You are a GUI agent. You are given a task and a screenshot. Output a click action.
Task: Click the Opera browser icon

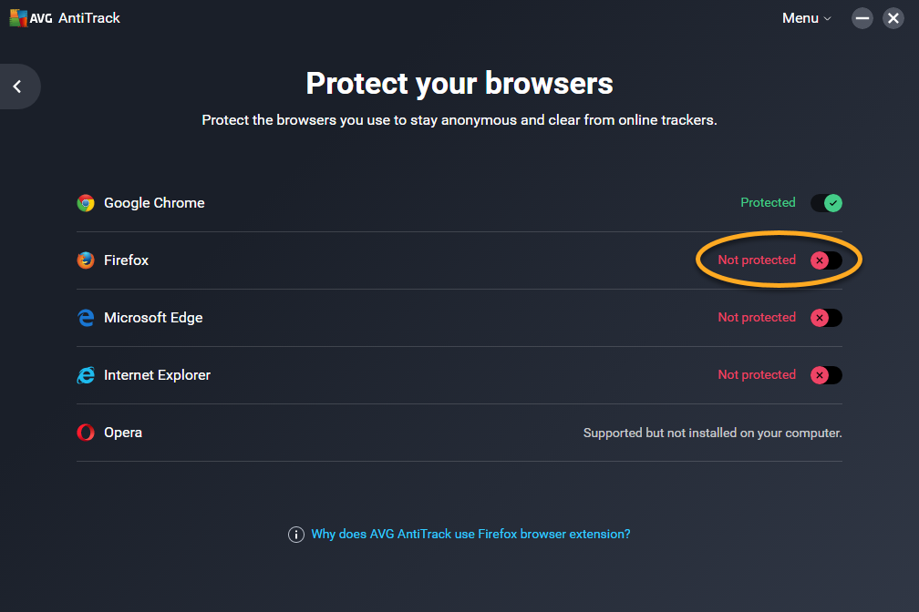pyautogui.click(x=86, y=433)
